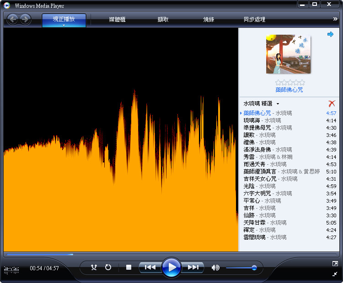Select the track 準提佛母咒
Viewport: 343px width, 283px height.
(x=289, y=128)
